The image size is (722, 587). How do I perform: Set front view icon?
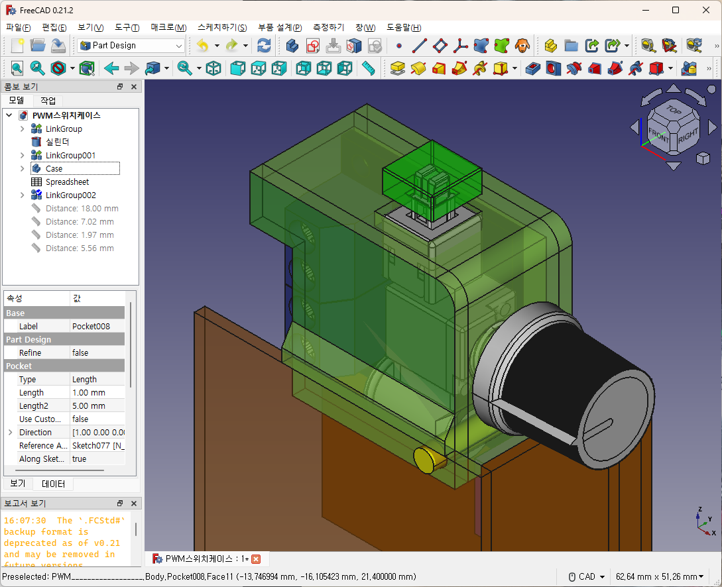coord(237,68)
